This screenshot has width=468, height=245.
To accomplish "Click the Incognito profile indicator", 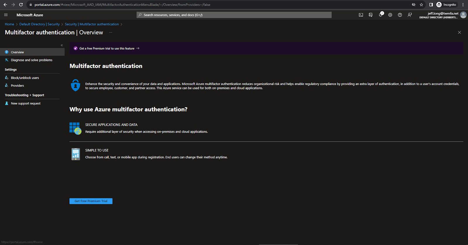I will [446, 5].
